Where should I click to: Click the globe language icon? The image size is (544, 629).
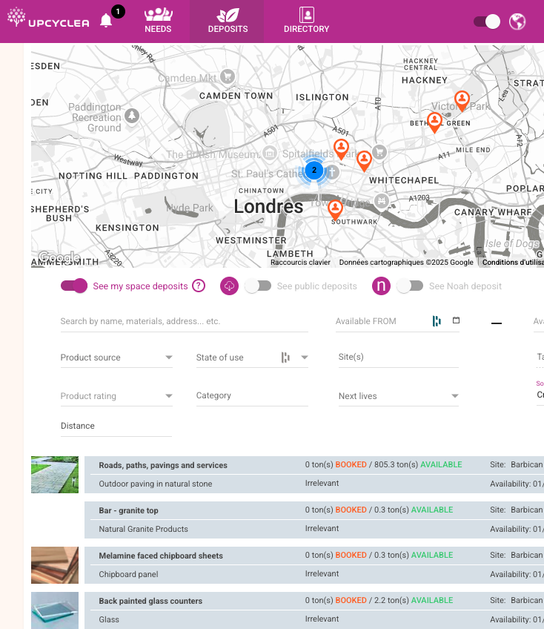(517, 22)
